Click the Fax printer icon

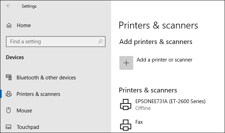click(126, 125)
